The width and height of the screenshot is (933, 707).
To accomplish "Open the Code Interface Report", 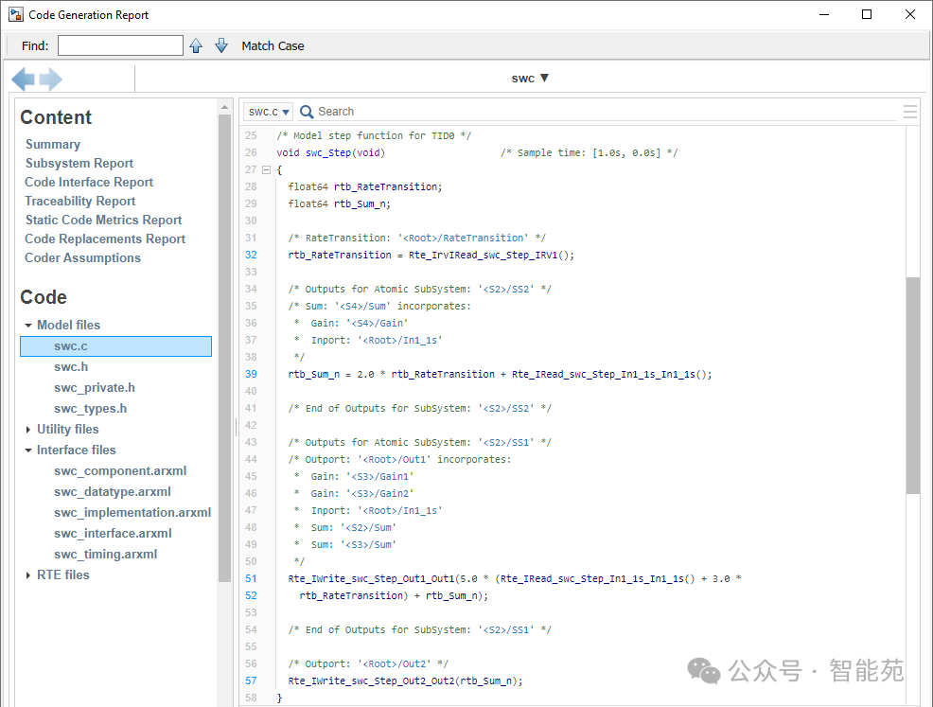I will (89, 182).
